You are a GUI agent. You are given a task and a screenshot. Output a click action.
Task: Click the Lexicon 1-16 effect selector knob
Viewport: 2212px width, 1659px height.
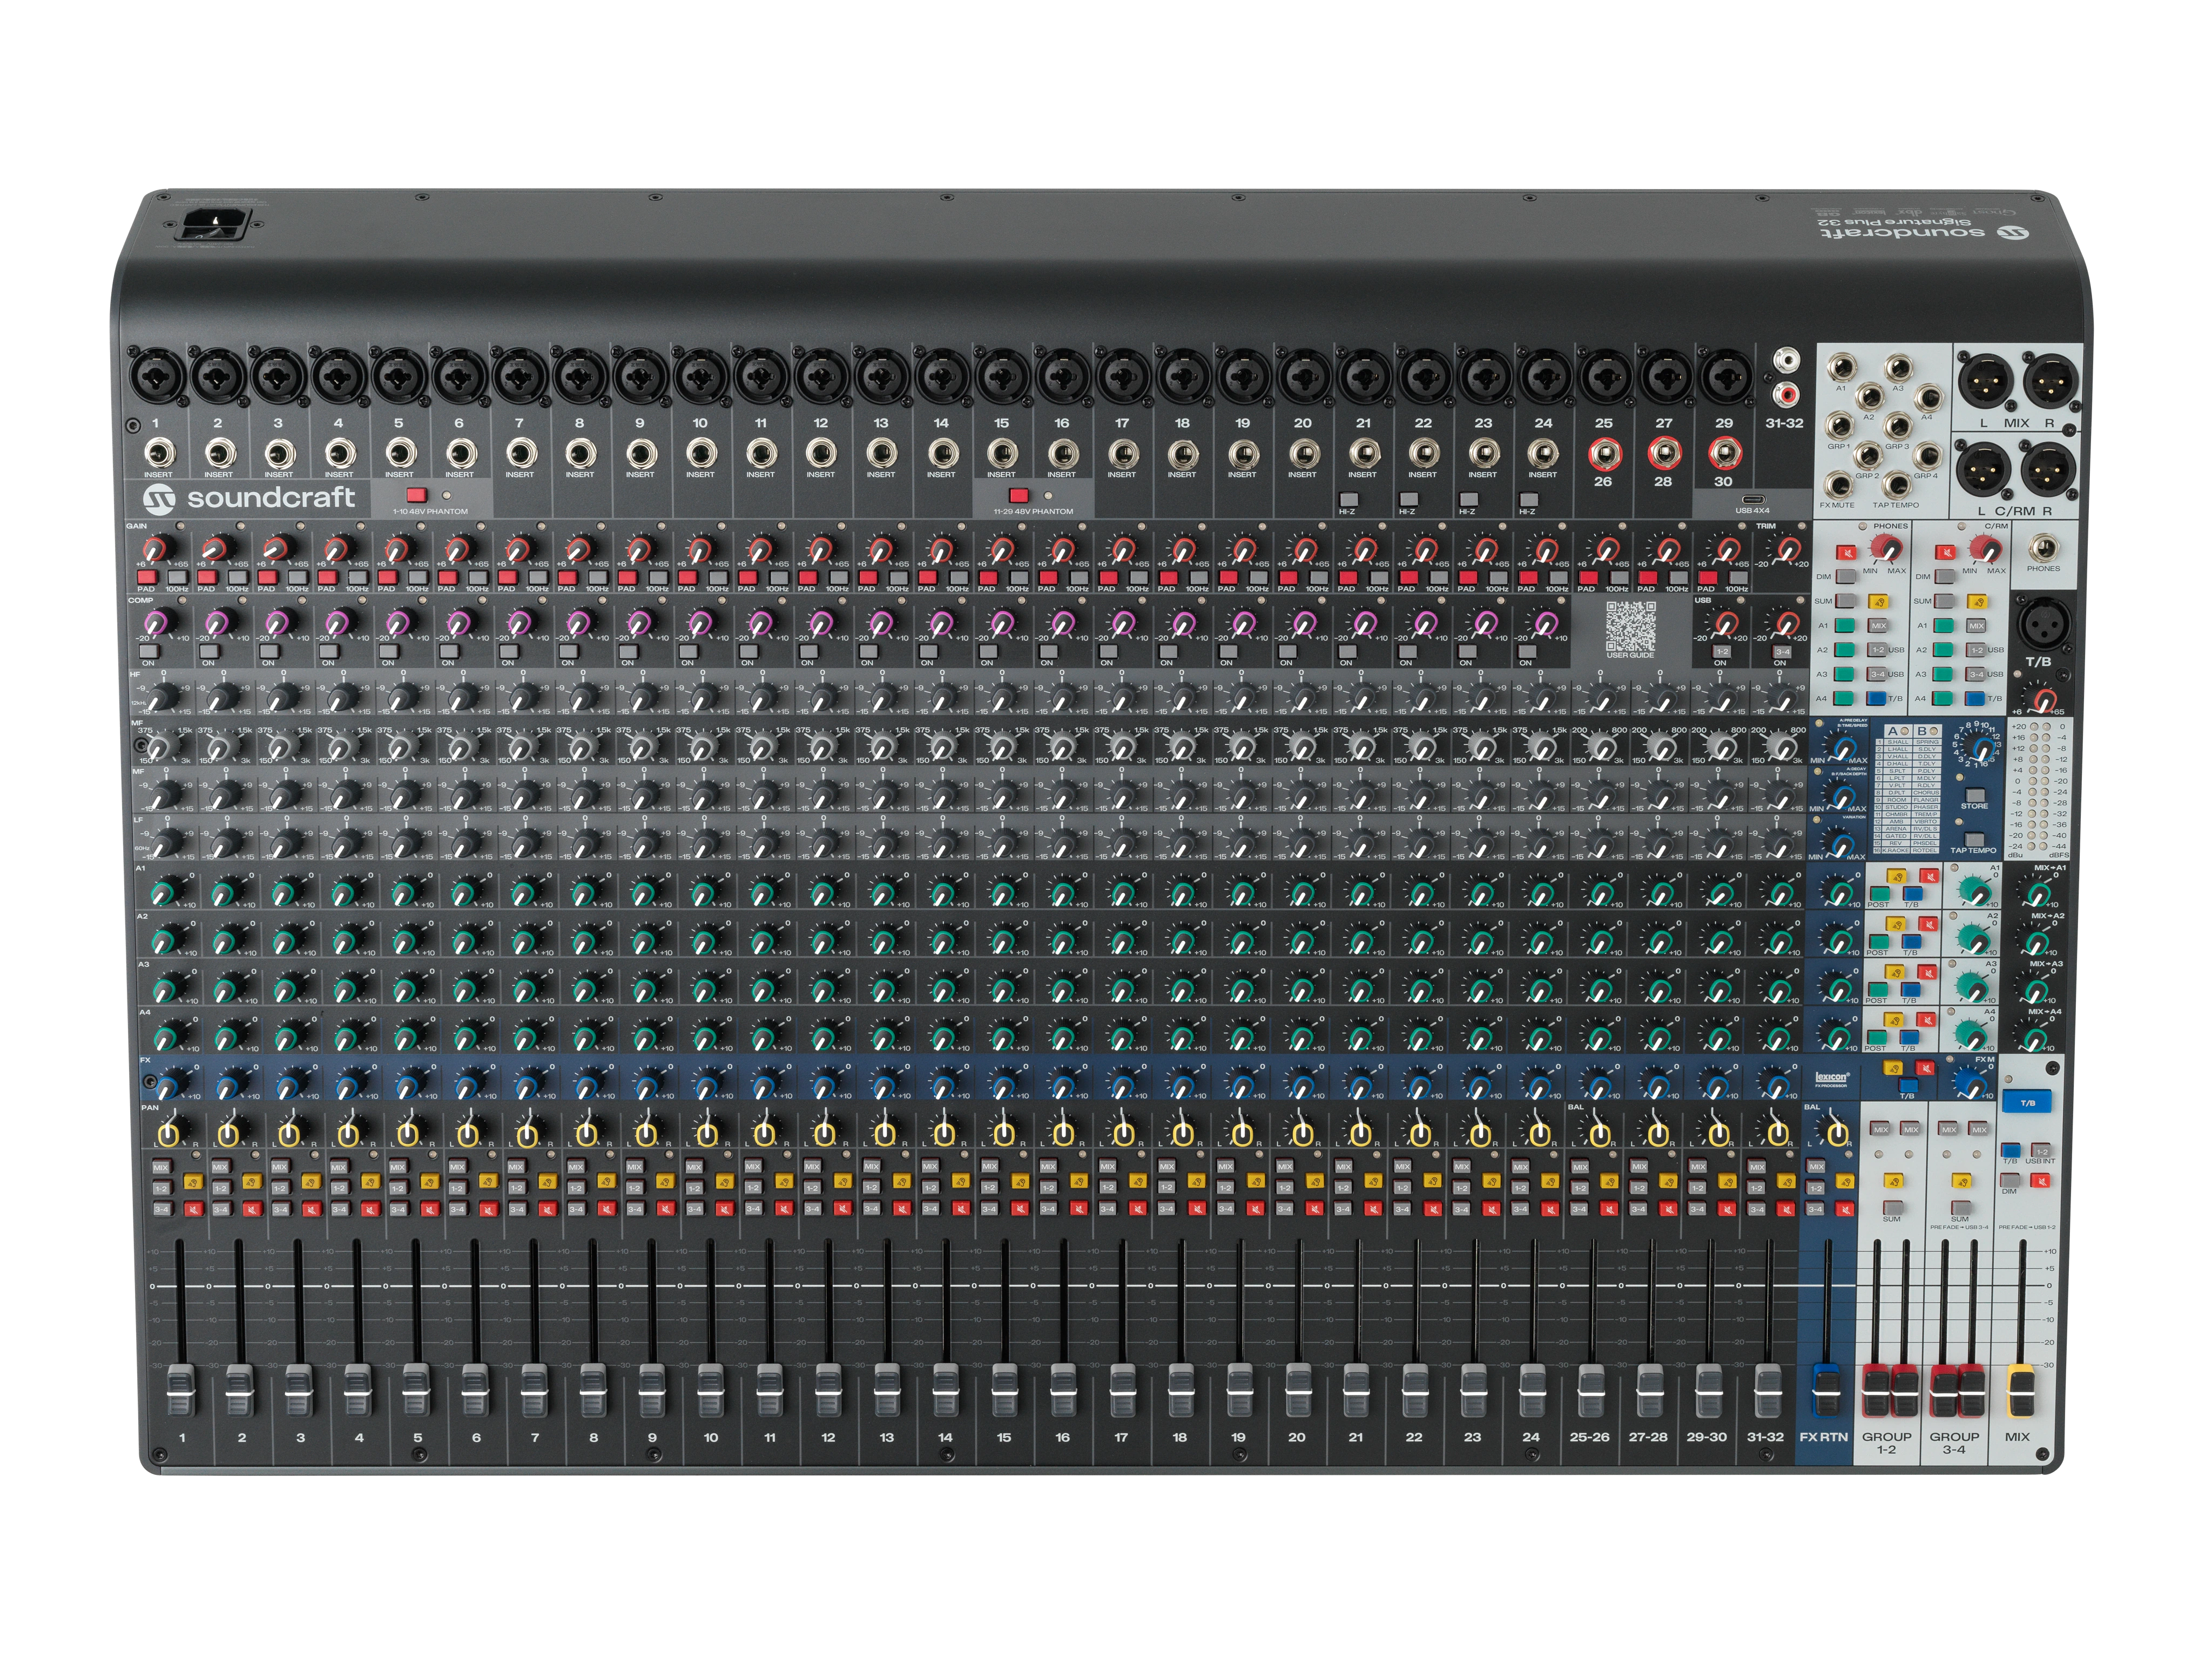[x=1981, y=747]
